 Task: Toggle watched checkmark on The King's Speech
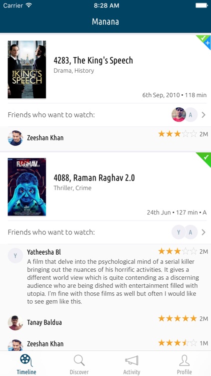tap(202, 38)
